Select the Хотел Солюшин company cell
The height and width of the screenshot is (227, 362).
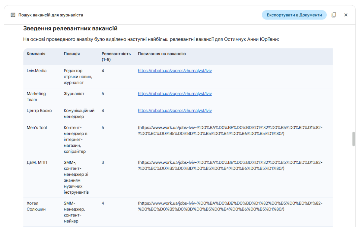(x=36, y=206)
